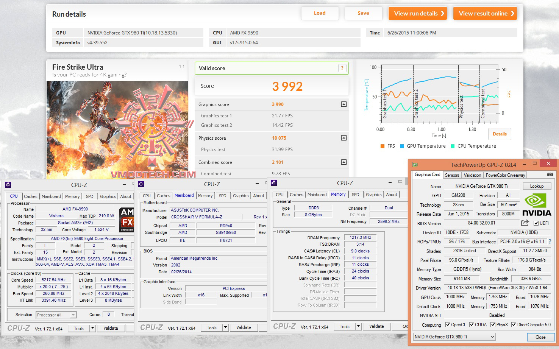Toggle the PhysX checkbox
Viewport: 559px width, 349px height.
point(493,324)
